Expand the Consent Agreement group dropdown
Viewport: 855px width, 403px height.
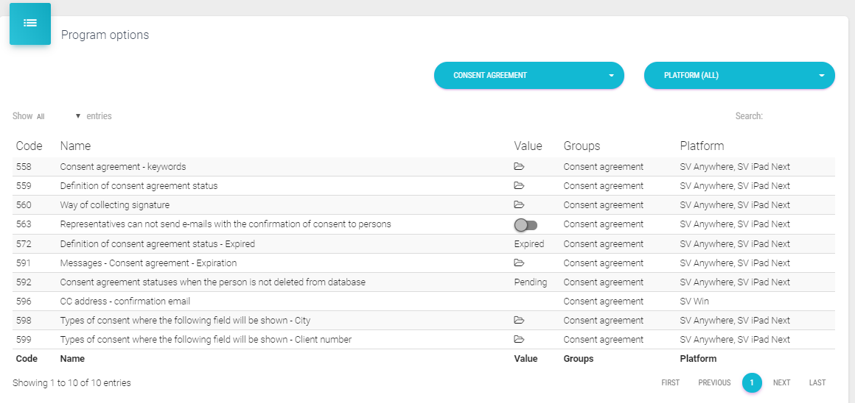528,75
